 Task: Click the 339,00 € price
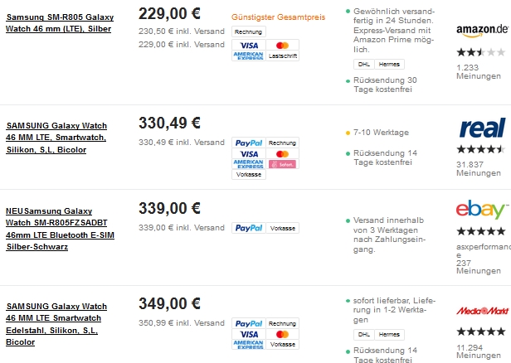[x=169, y=208]
